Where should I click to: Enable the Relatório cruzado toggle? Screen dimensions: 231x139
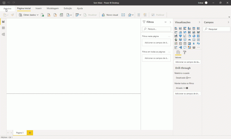point(188,78)
